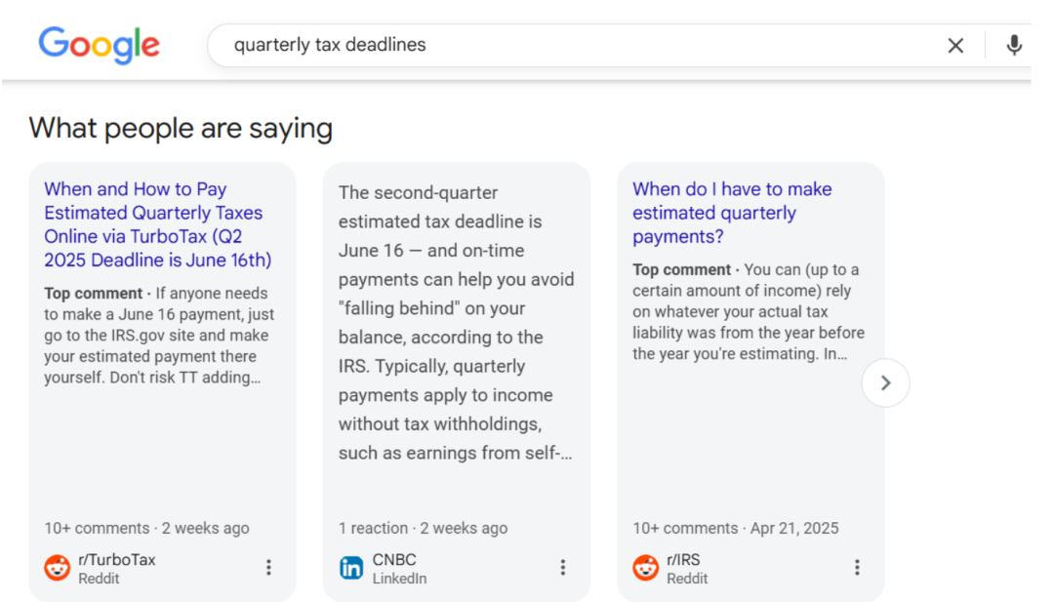Click the r/IRS top comment snippet
Screen dimensions: 1054x602
[x=749, y=312]
